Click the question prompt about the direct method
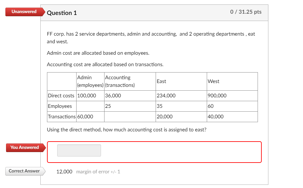This screenshot has height=188, width=303. click(x=126, y=129)
